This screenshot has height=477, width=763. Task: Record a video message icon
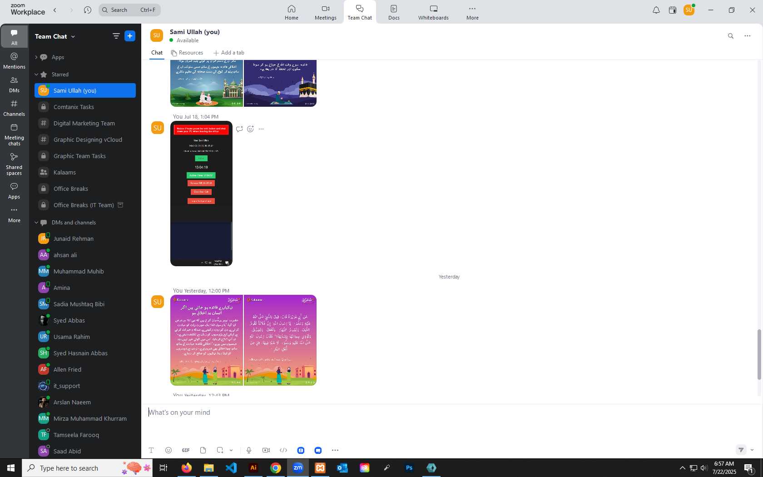point(266,450)
